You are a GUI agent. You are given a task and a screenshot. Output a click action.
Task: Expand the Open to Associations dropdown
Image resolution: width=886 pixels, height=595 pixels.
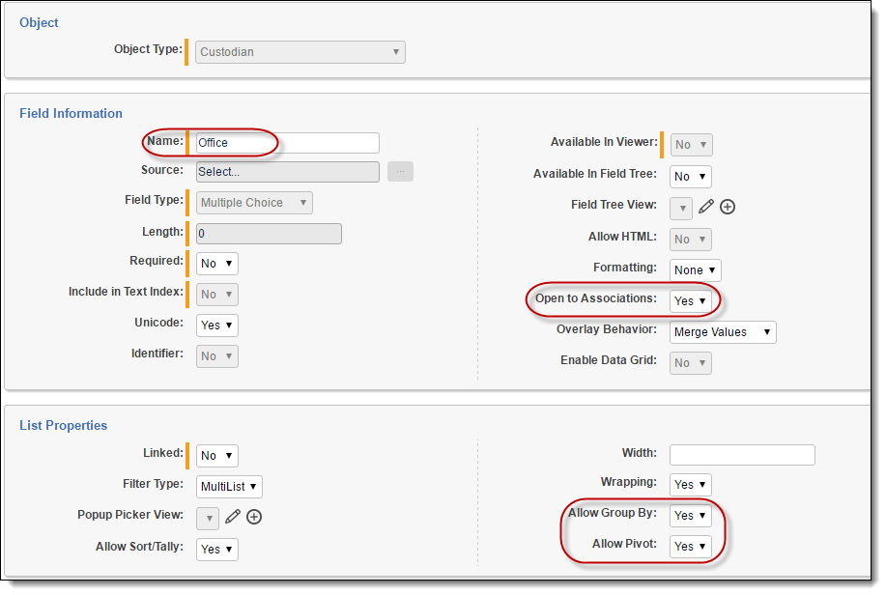point(690,300)
